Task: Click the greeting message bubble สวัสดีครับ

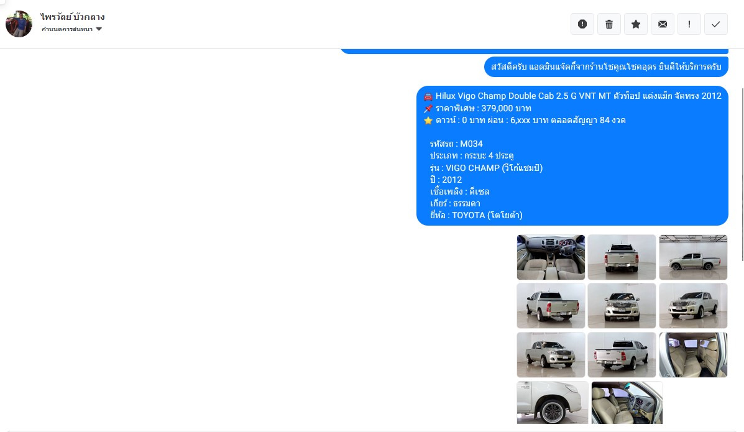Action: [x=606, y=67]
